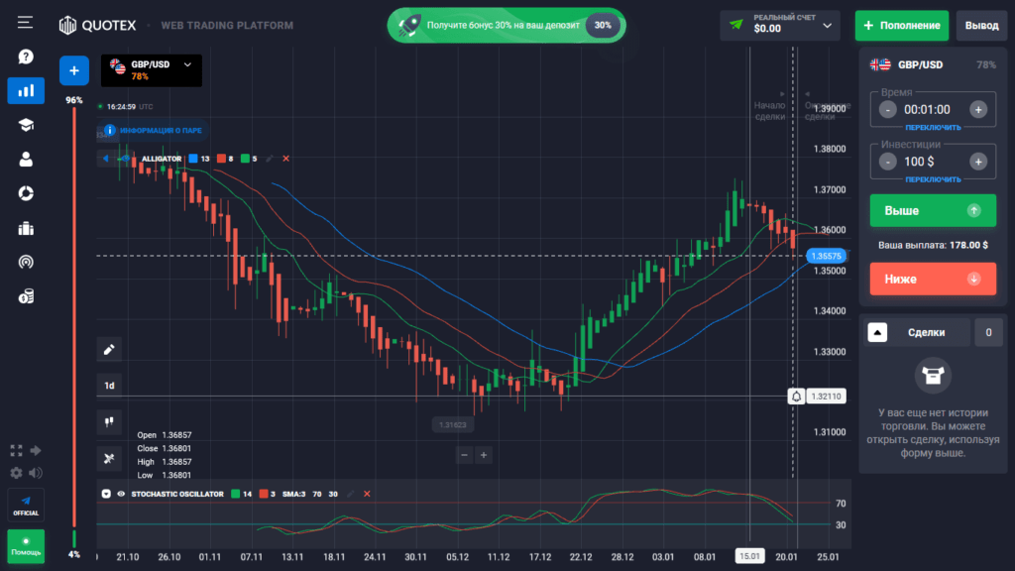This screenshot has width=1015, height=571.
Task: Toggle Stochastic Oscillator visibility eye icon
Action: [121, 493]
